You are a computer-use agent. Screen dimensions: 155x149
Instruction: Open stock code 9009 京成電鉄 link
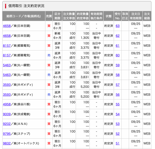tap(7, 114)
